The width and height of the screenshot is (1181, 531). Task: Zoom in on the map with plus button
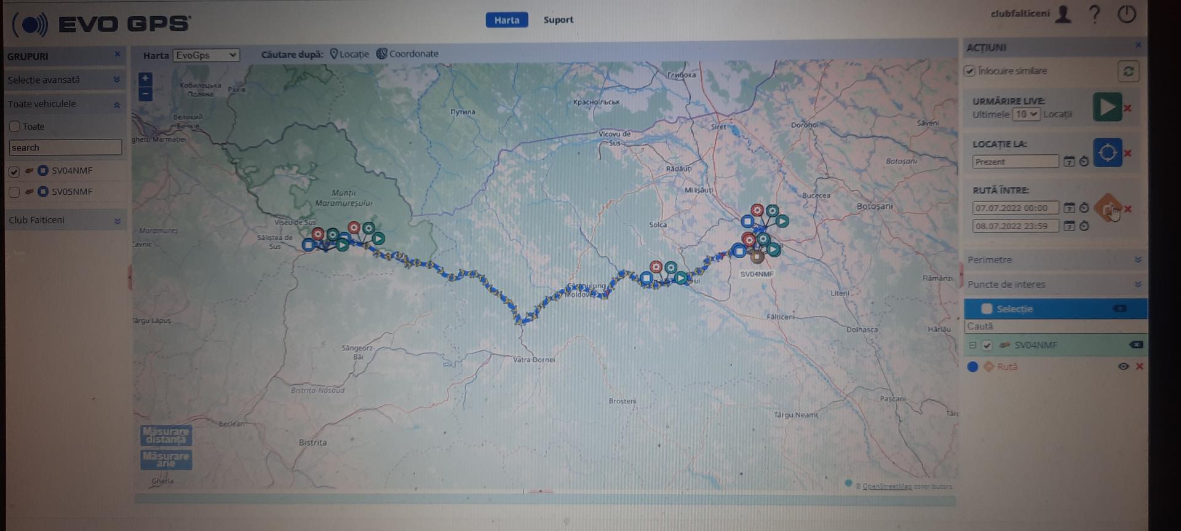[145, 79]
